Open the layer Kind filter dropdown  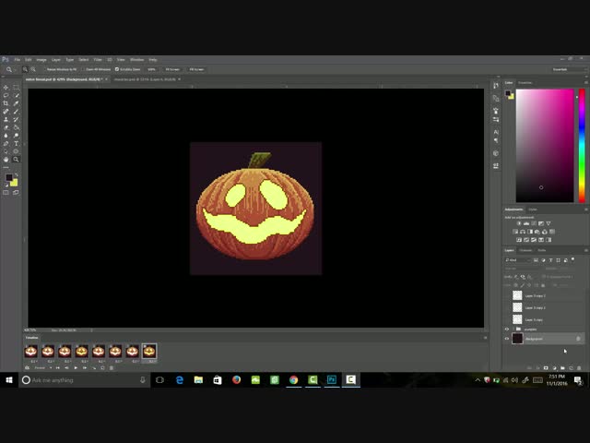(x=517, y=260)
